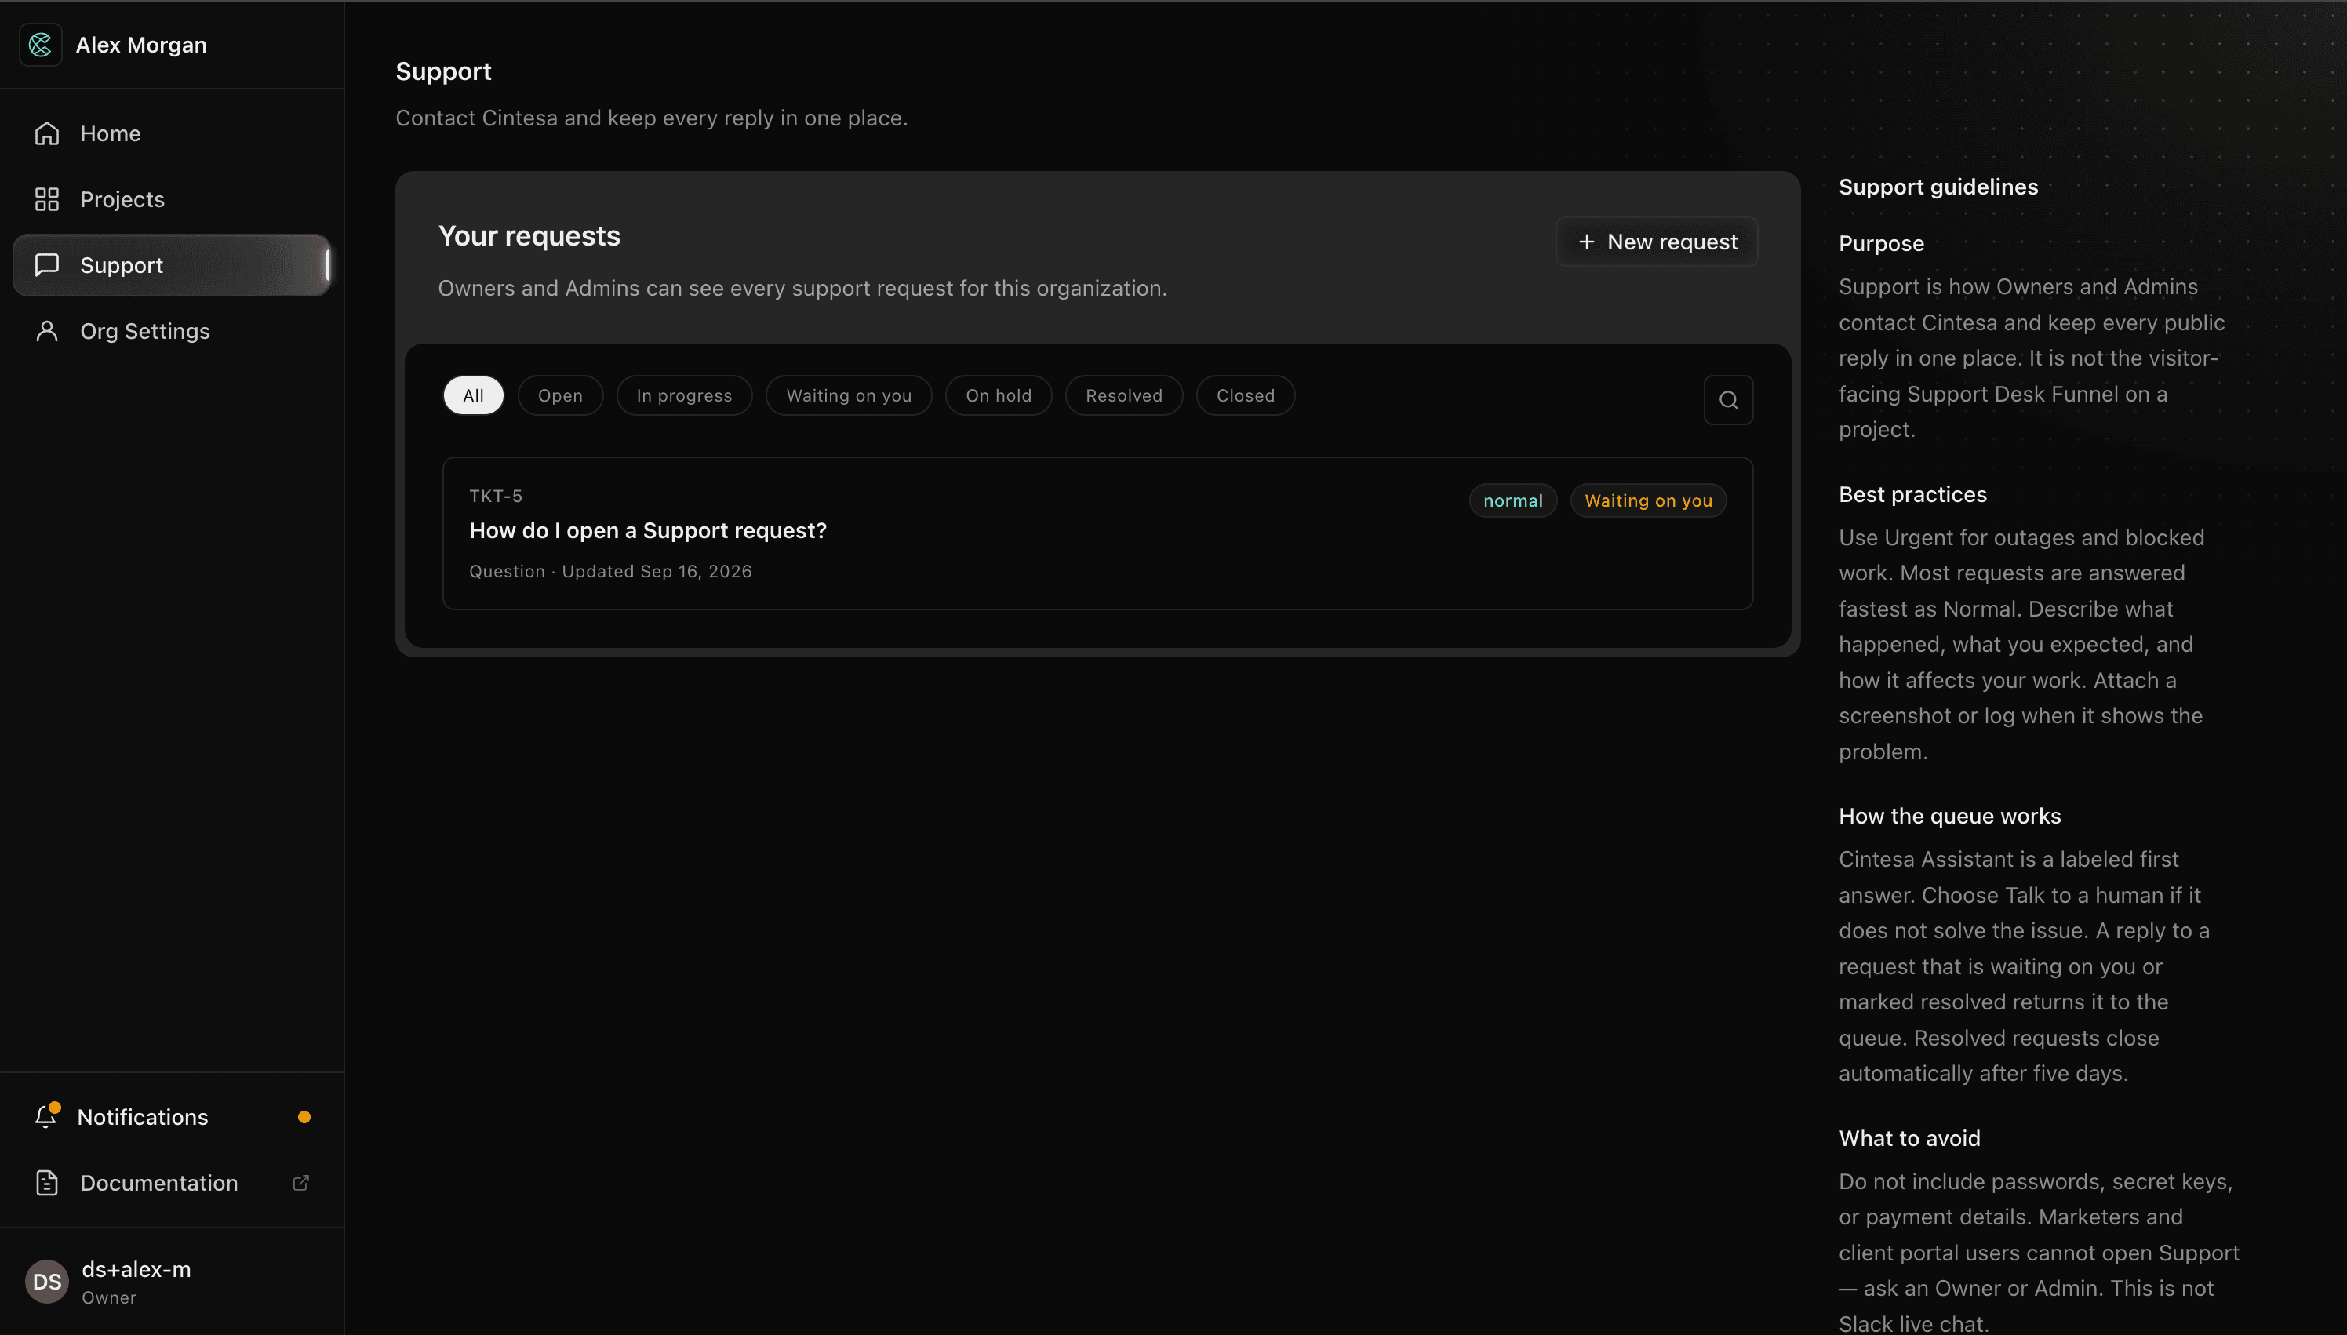This screenshot has width=2347, height=1335.
Task: Click the TKT-5 ticket ID
Action: 496,496
